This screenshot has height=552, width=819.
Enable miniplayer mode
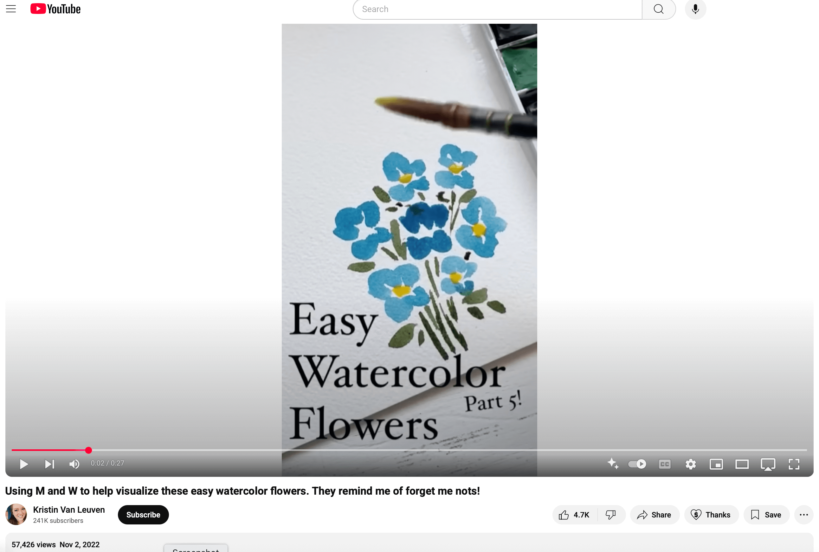[716, 464]
